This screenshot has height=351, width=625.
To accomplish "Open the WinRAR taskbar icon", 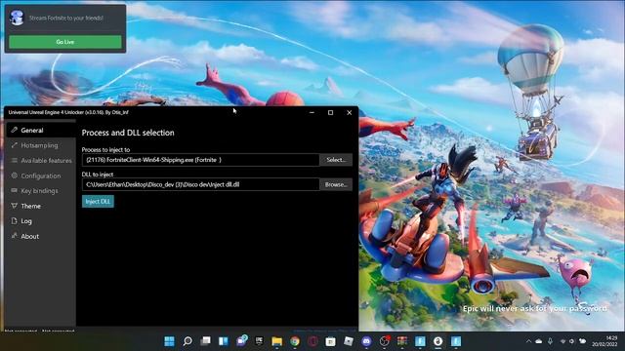I will [x=402, y=341].
